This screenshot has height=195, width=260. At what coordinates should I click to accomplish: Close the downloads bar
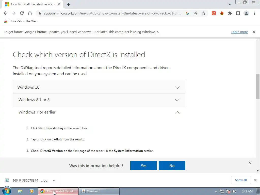point(255,180)
